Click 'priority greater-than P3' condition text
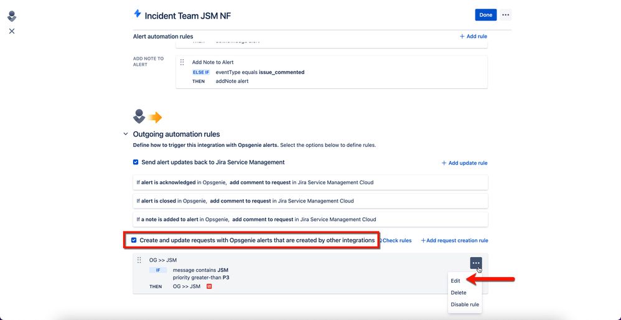The image size is (621, 320). point(201,278)
